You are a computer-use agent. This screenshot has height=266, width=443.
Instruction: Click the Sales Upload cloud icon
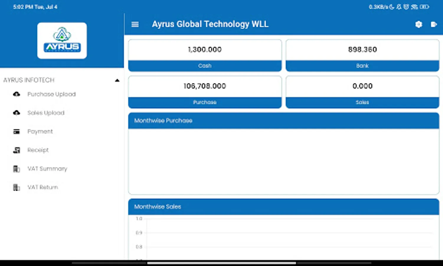(17, 113)
